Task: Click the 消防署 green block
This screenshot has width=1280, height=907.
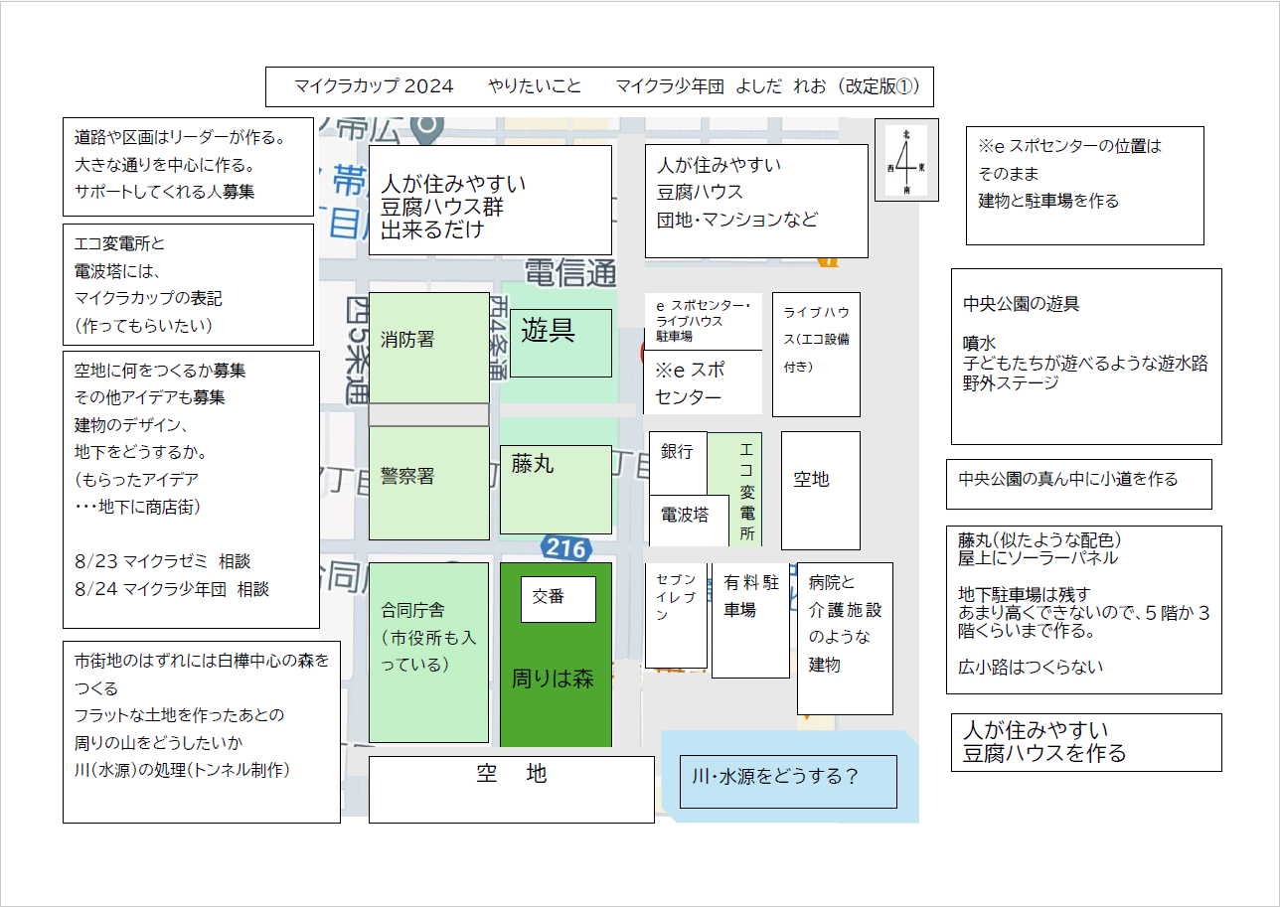Action: click(x=428, y=348)
